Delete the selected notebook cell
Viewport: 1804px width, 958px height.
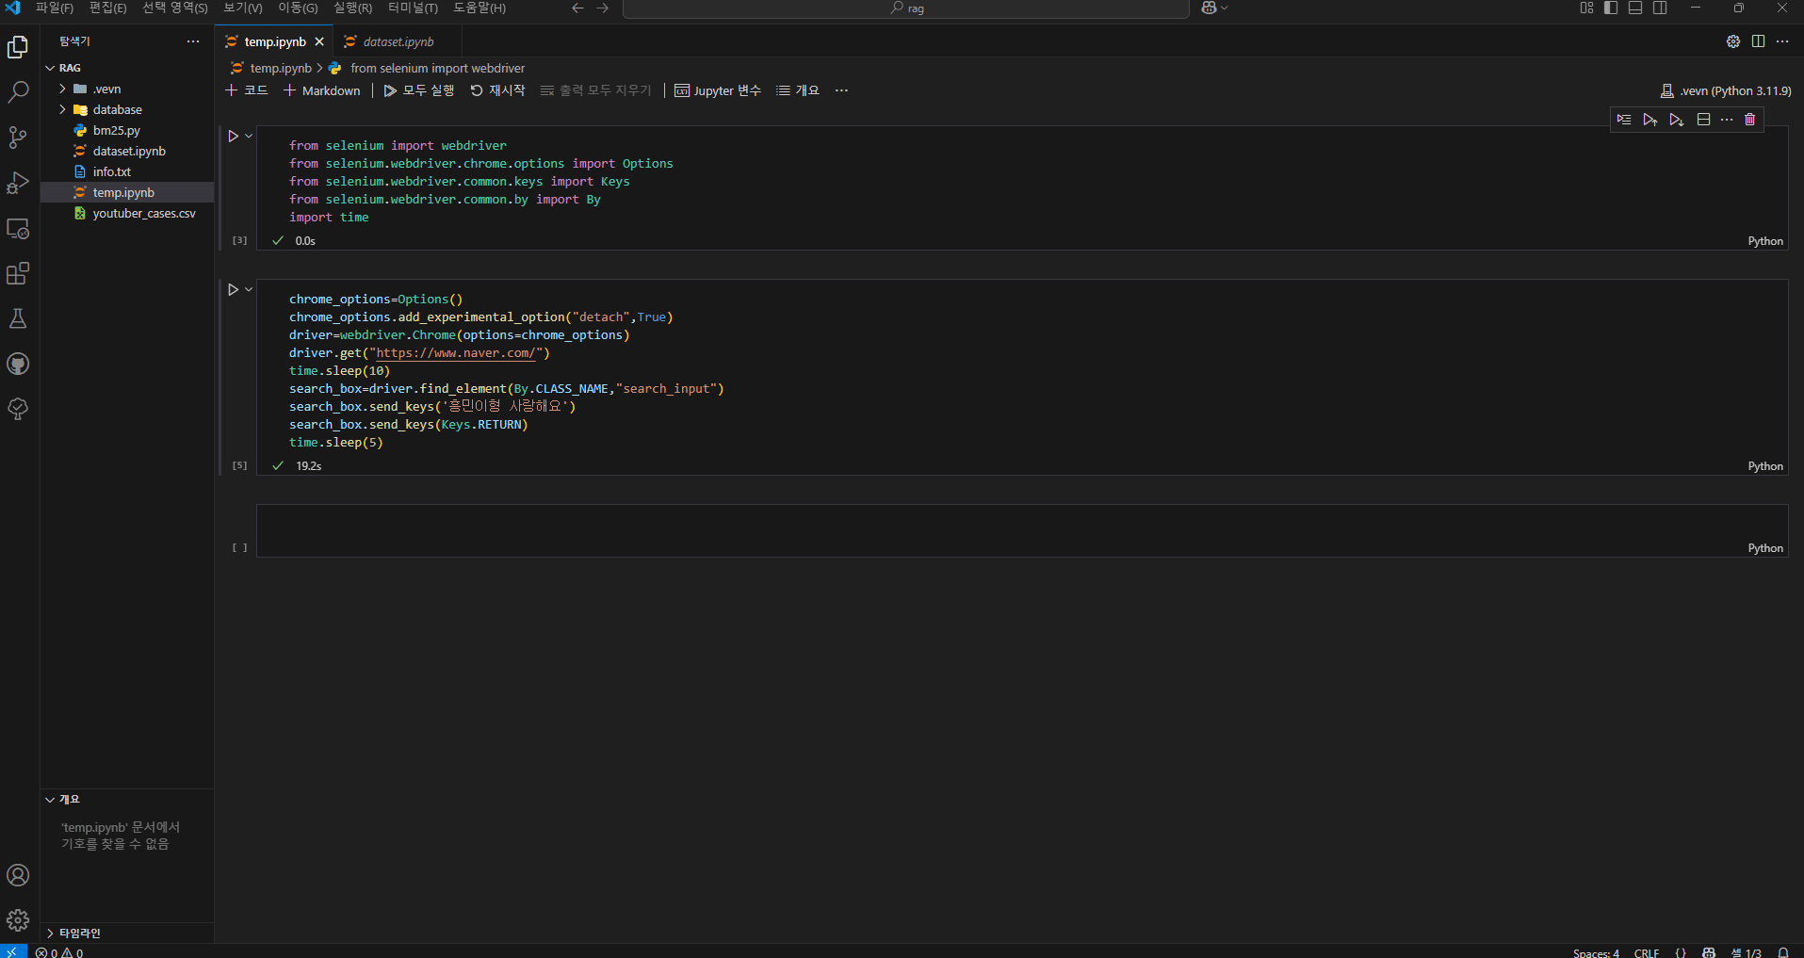click(x=1750, y=120)
